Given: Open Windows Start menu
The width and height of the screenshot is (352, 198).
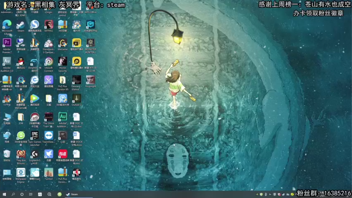Looking at the screenshot, I should point(4,194).
